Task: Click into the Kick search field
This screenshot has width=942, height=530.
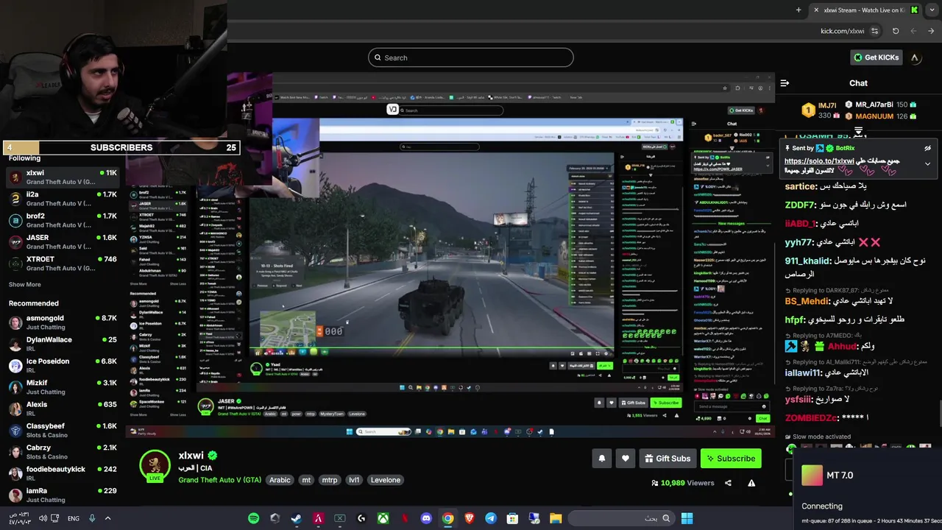Action: tap(471, 57)
